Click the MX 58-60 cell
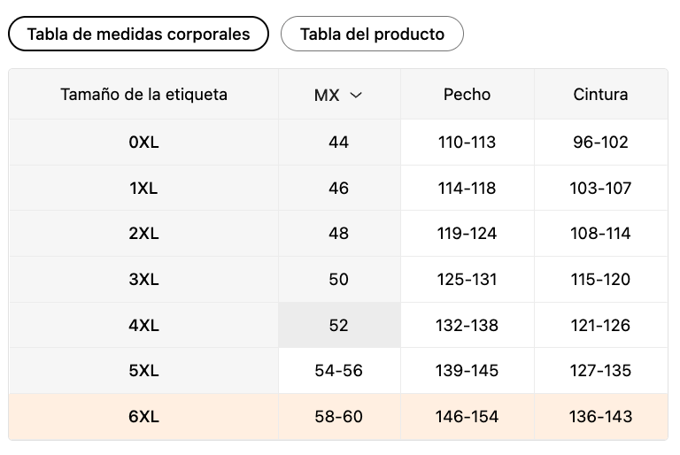The width and height of the screenshot is (680, 455). (339, 416)
